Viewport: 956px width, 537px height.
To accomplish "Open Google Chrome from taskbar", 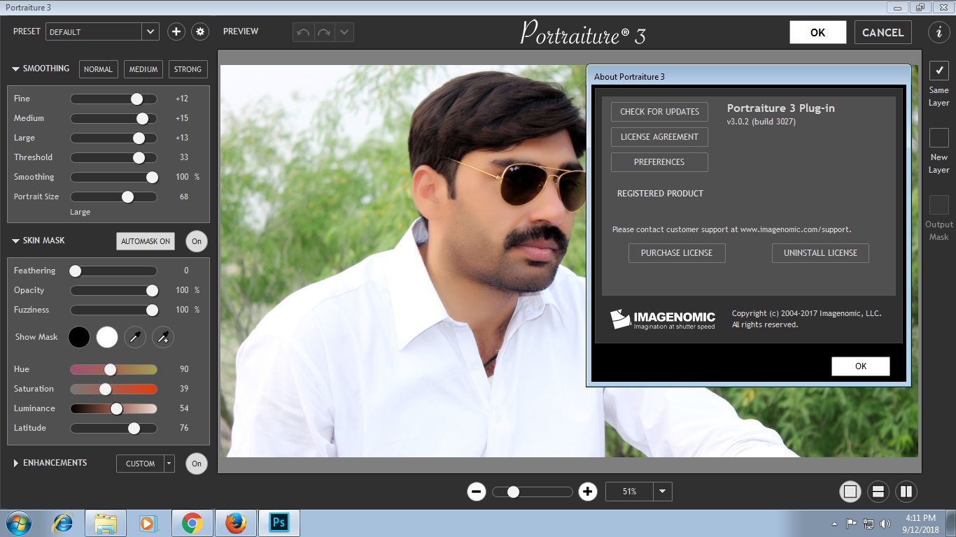I will (x=192, y=523).
